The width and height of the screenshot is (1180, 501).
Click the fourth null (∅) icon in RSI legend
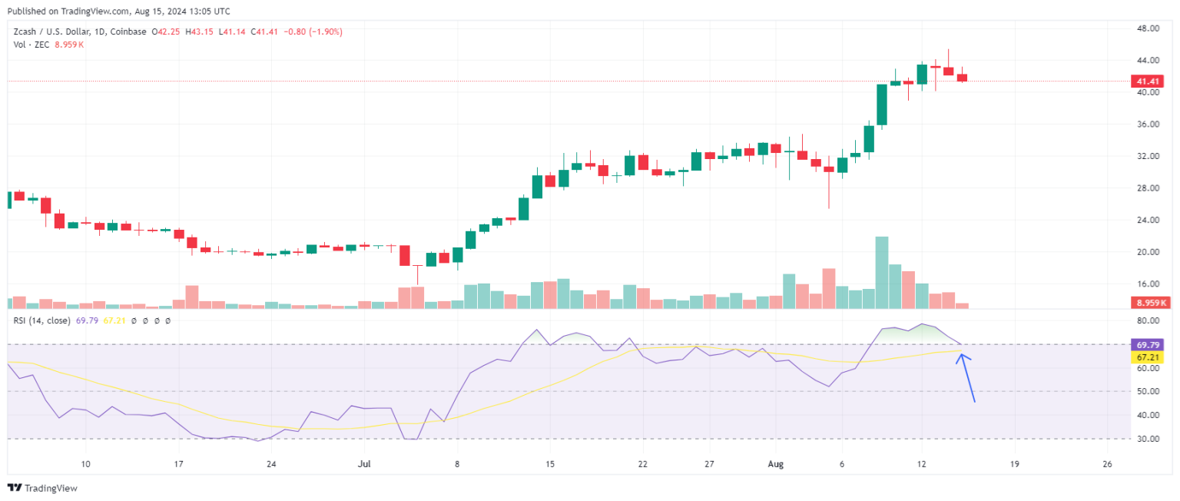pyautogui.click(x=168, y=320)
